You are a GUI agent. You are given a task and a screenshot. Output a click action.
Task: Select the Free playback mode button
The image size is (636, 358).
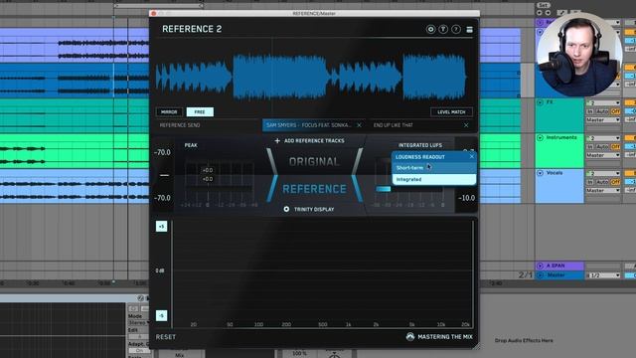[200, 112]
